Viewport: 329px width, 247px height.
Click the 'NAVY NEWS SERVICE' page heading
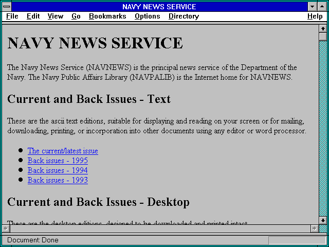pos(95,43)
